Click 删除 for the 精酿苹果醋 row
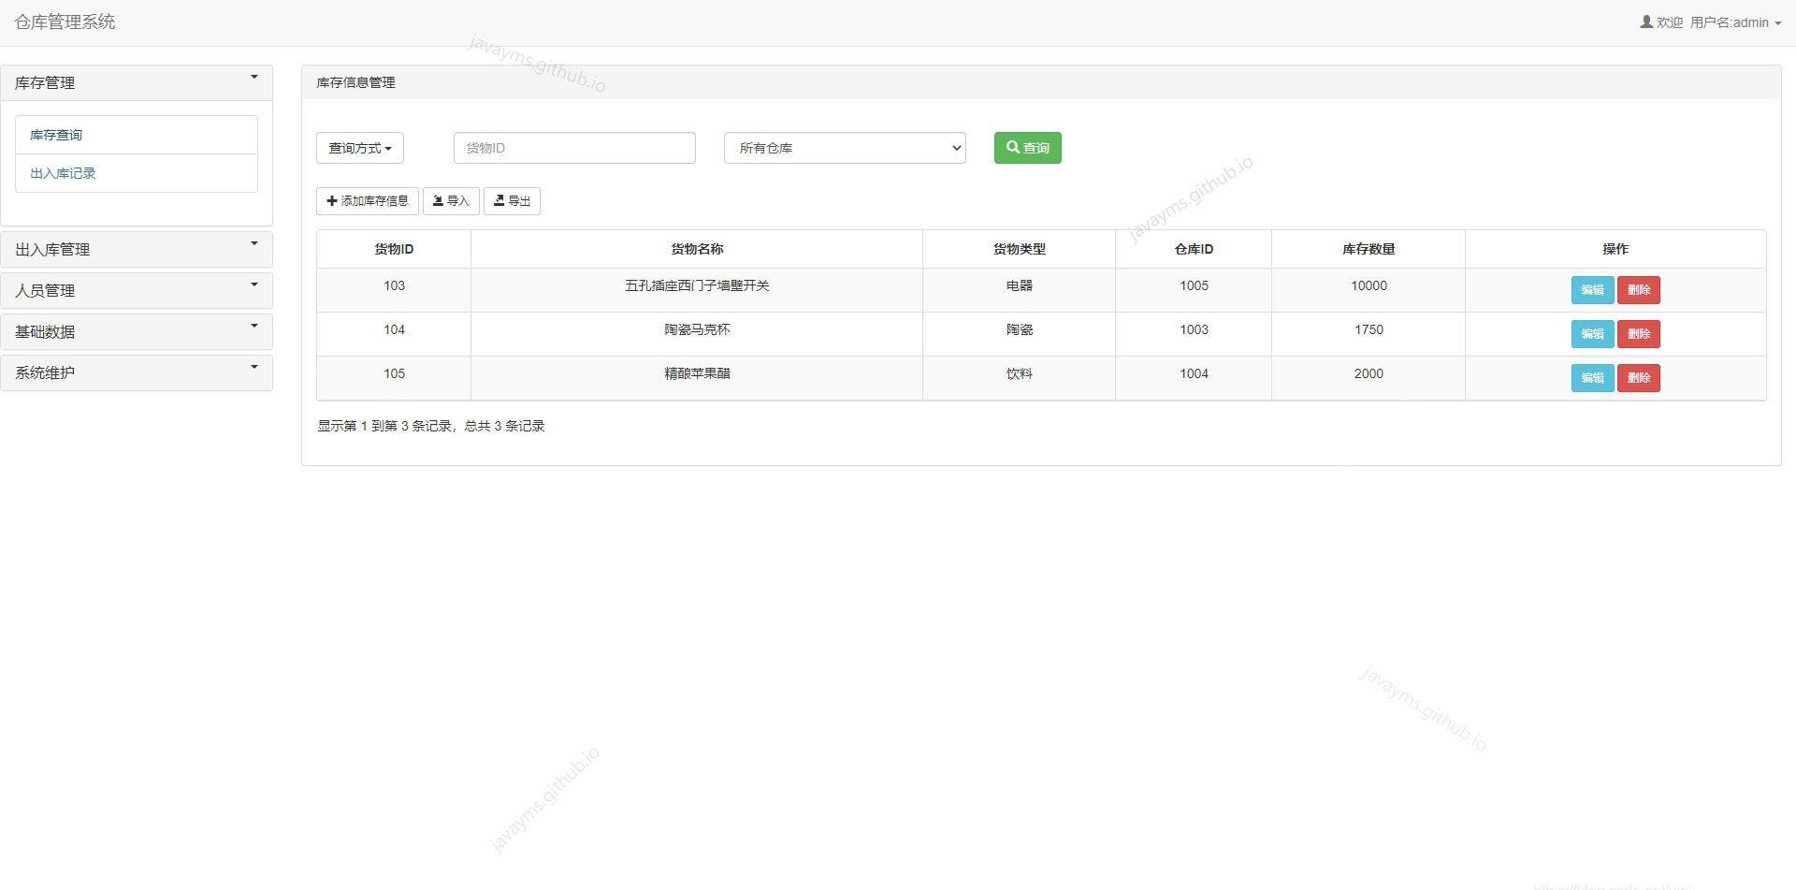This screenshot has width=1796, height=890. [x=1638, y=377]
